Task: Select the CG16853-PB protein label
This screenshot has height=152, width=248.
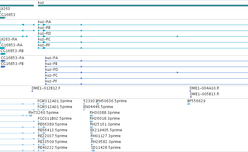Action: point(12,64)
